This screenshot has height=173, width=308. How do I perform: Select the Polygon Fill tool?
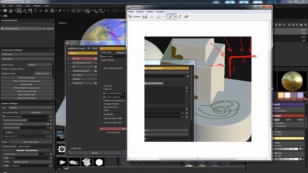point(35,11)
